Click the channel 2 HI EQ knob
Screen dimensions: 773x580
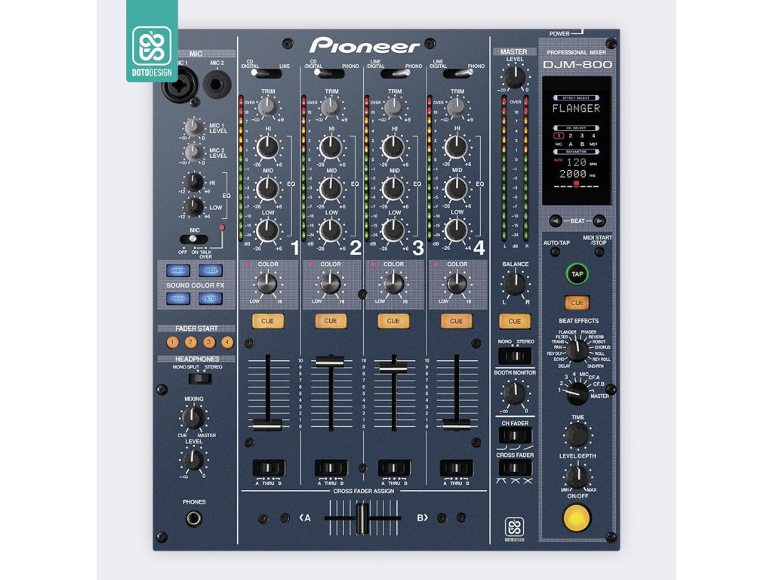pyautogui.click(x=331, y=147)
